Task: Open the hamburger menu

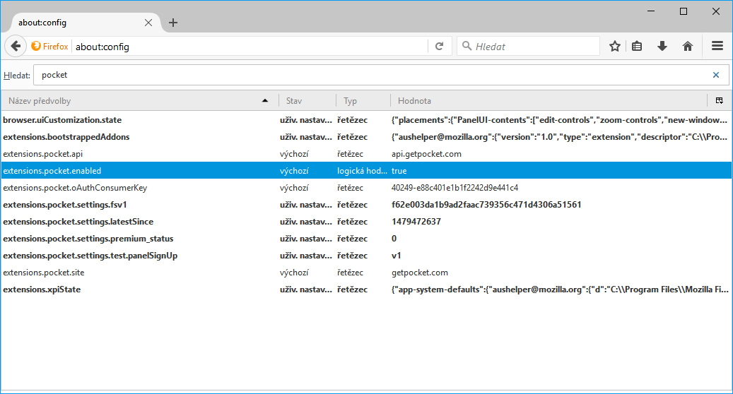Action: (x=717, y=46)
